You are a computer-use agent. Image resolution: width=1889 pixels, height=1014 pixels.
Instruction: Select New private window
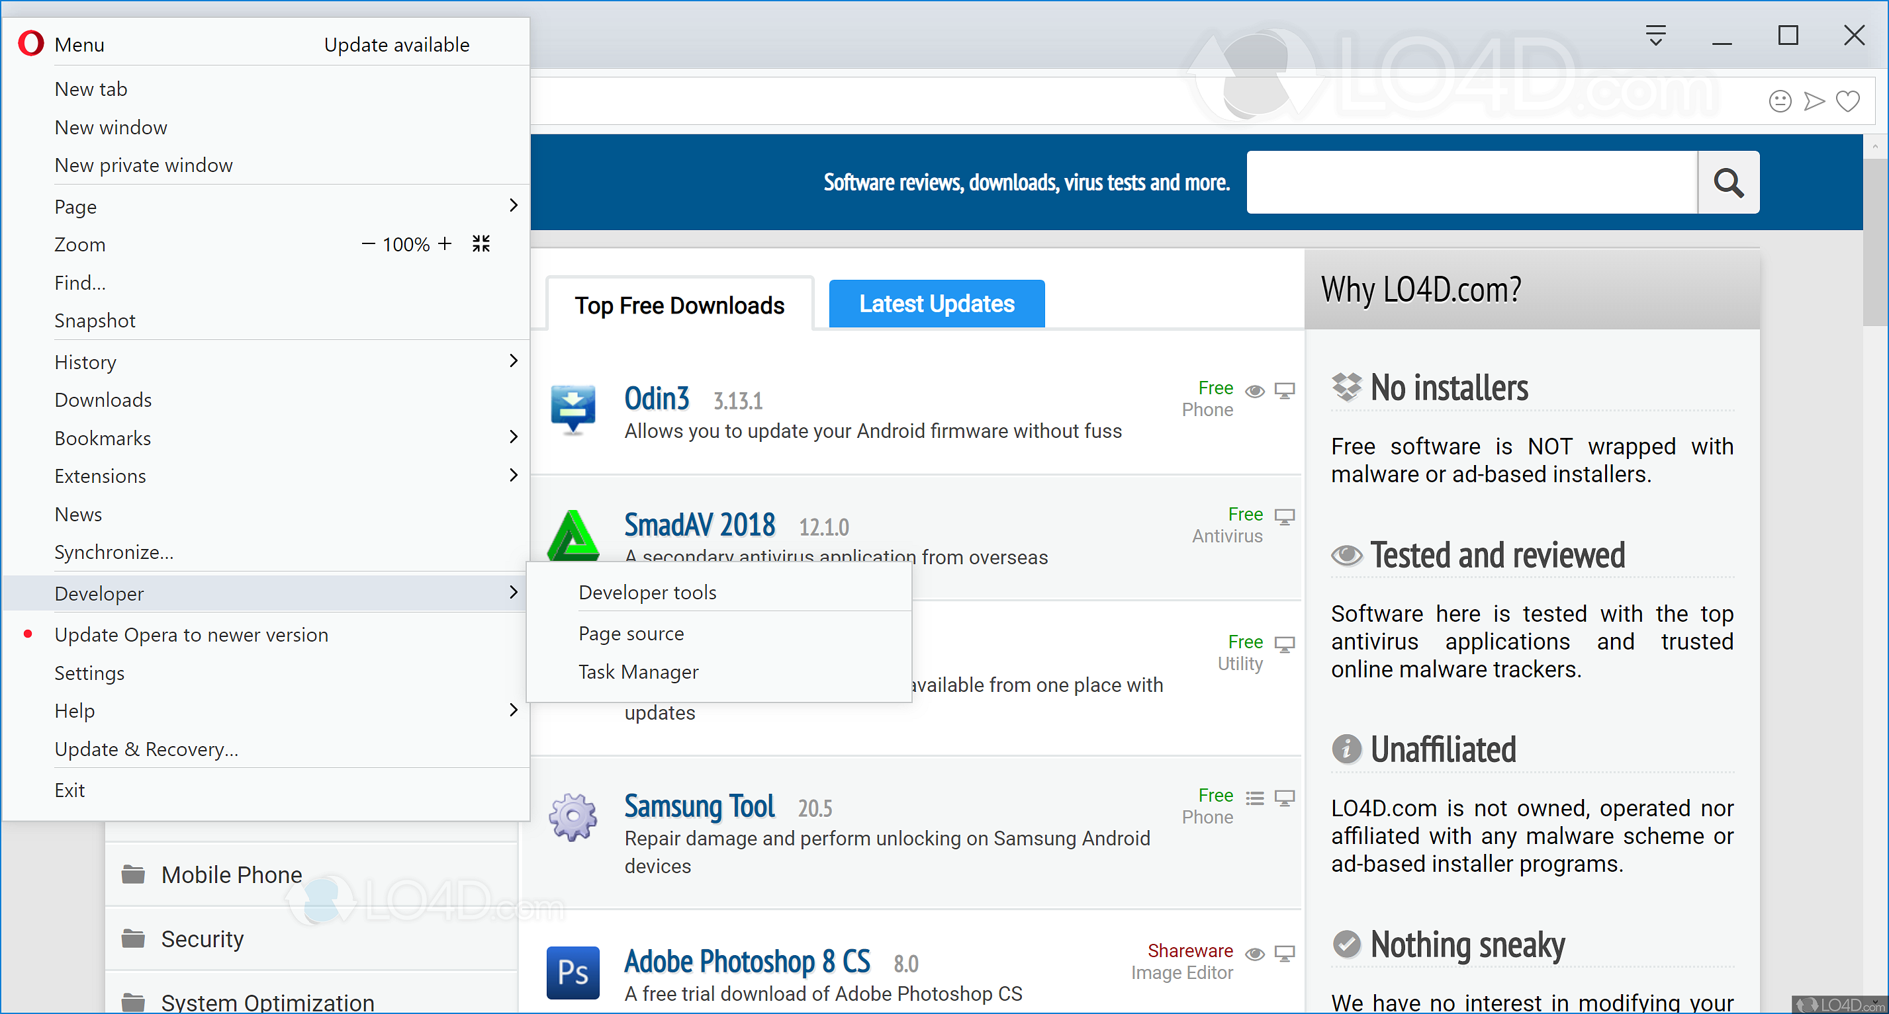click(x=144, y=165)
